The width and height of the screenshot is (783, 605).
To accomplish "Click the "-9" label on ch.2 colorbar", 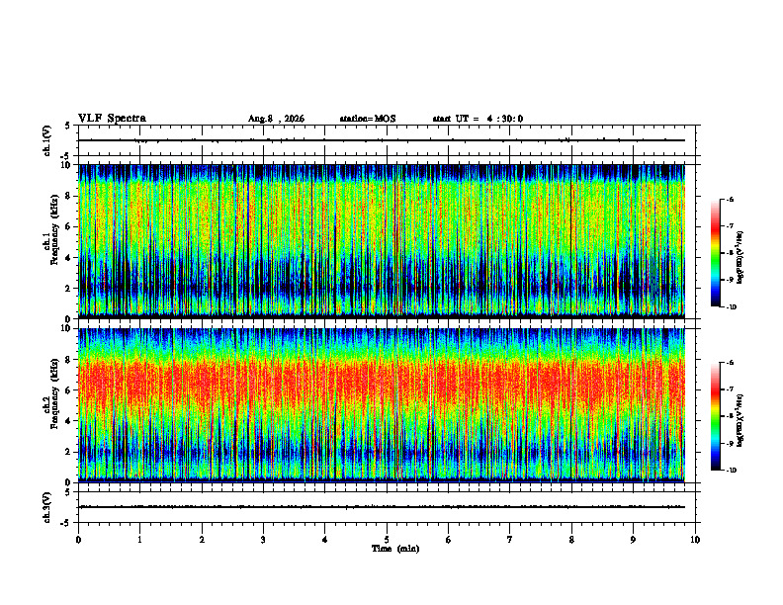I will tap(730, 443).
